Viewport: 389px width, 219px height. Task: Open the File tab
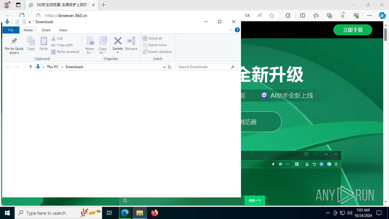[11, 30]
